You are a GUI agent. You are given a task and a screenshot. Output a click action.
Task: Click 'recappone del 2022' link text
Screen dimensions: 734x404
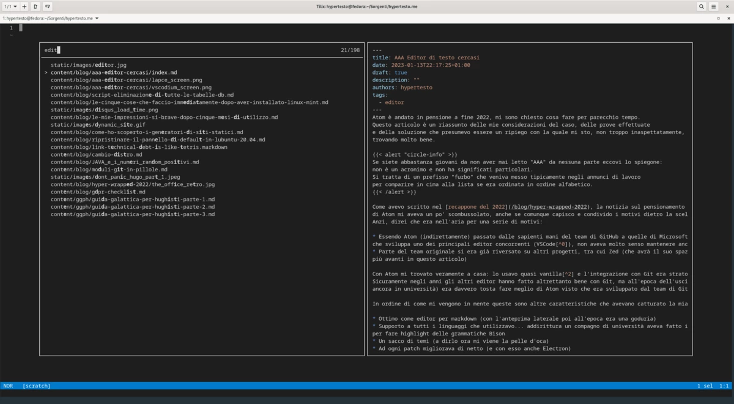tap(476, 207)
